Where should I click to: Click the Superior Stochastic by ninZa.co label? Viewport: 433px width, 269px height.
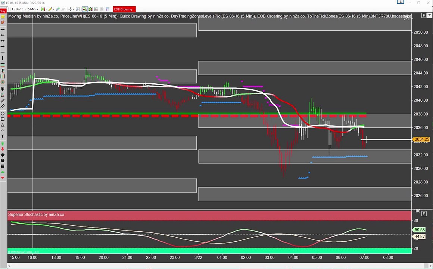(36, 214)
